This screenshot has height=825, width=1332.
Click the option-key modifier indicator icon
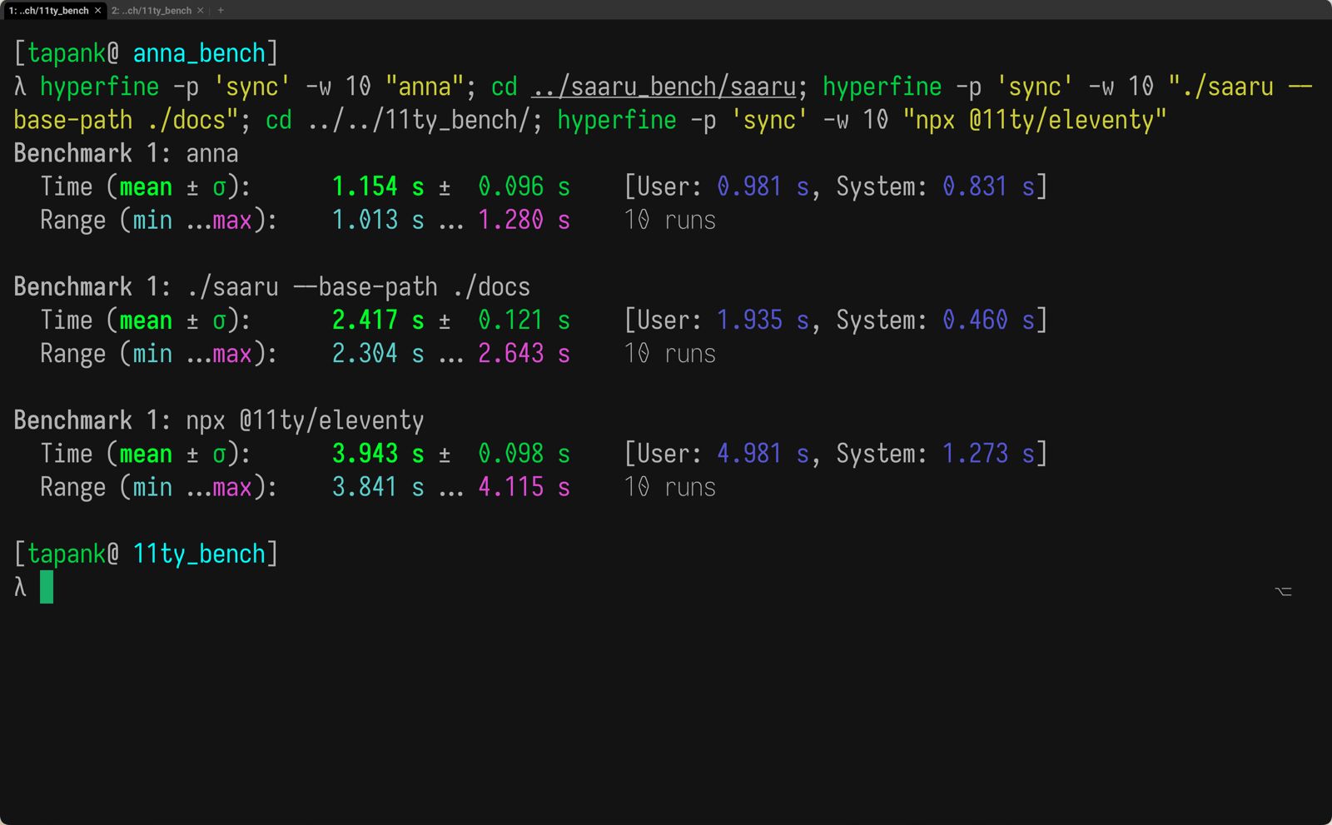click(1283, 591)
